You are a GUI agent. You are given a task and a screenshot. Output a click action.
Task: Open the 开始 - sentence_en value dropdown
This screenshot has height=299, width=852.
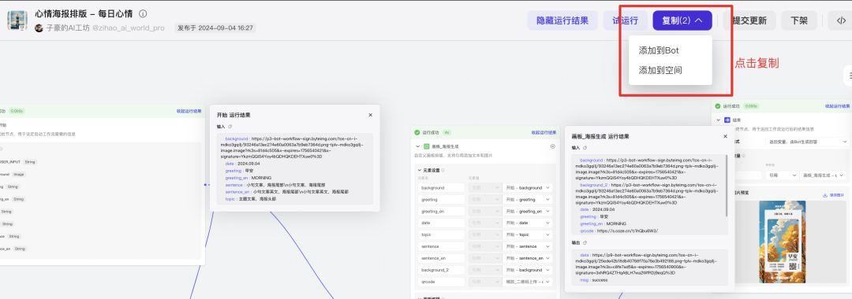click(x=528, y=258)
